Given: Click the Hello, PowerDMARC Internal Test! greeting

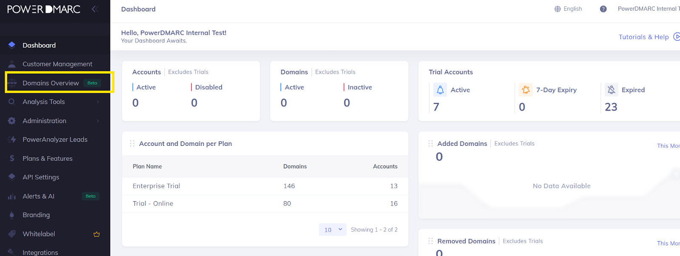Looking at the screenshot, I should (x=173, y=33).
